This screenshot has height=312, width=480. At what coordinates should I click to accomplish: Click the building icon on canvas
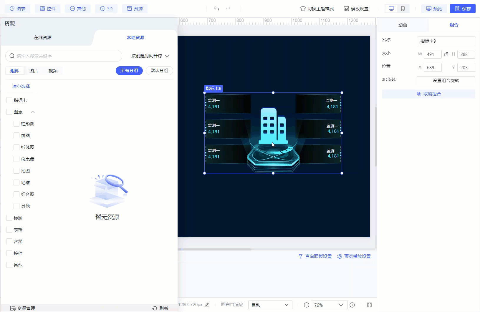(273, 126)
